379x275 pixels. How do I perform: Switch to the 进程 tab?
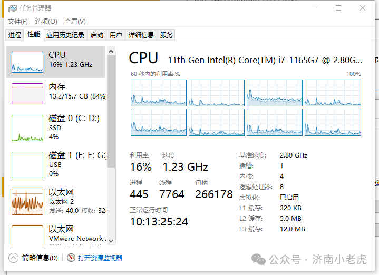[x=15, y=35]
